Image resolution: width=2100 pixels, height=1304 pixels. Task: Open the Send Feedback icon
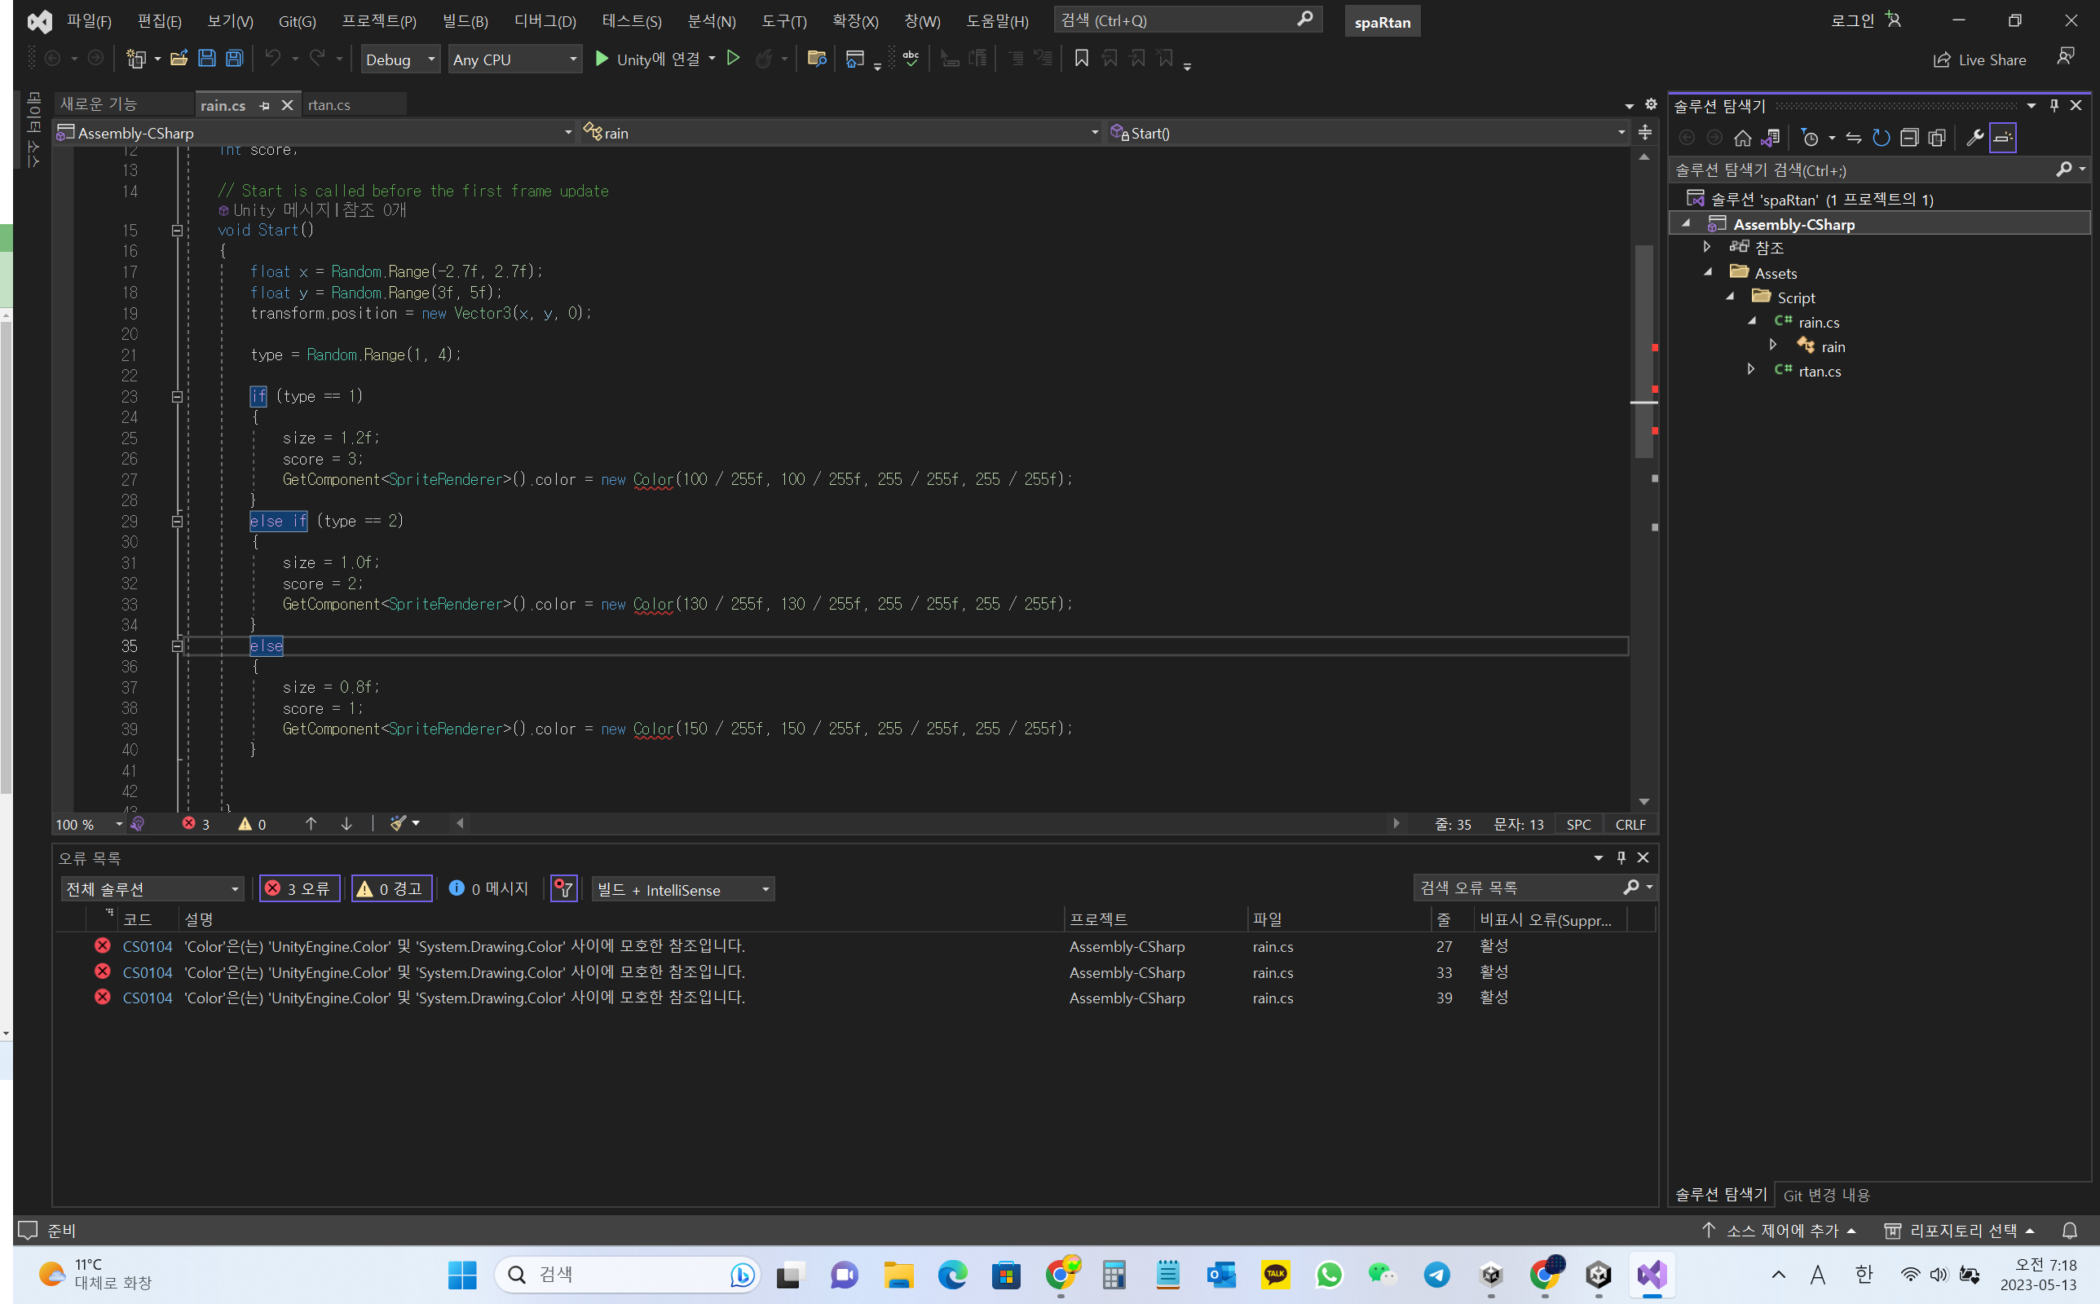pyautogui.click(x=2066, y=57)
